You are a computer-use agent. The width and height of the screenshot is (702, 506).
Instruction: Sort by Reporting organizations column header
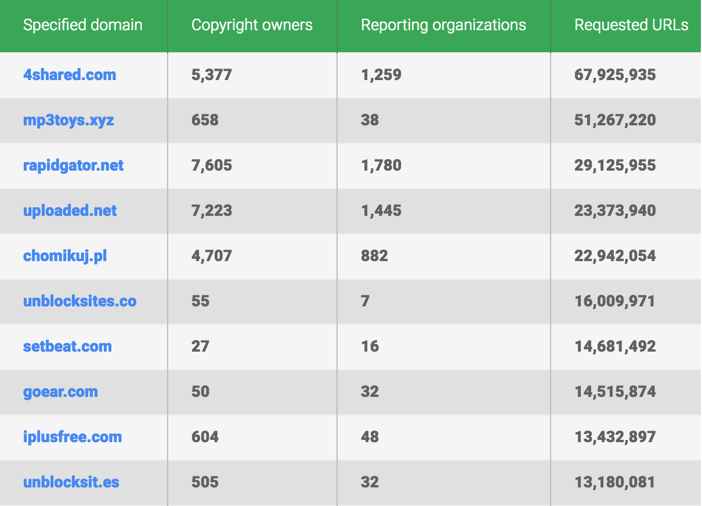(x=443, y=25)
